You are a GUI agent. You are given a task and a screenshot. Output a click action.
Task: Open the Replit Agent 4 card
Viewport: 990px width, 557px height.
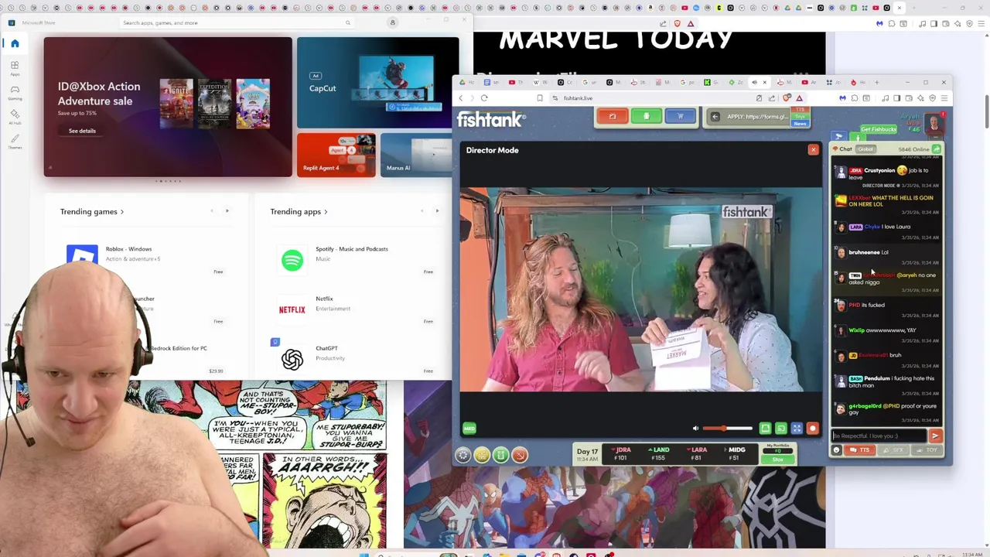(x=336, y=155)
